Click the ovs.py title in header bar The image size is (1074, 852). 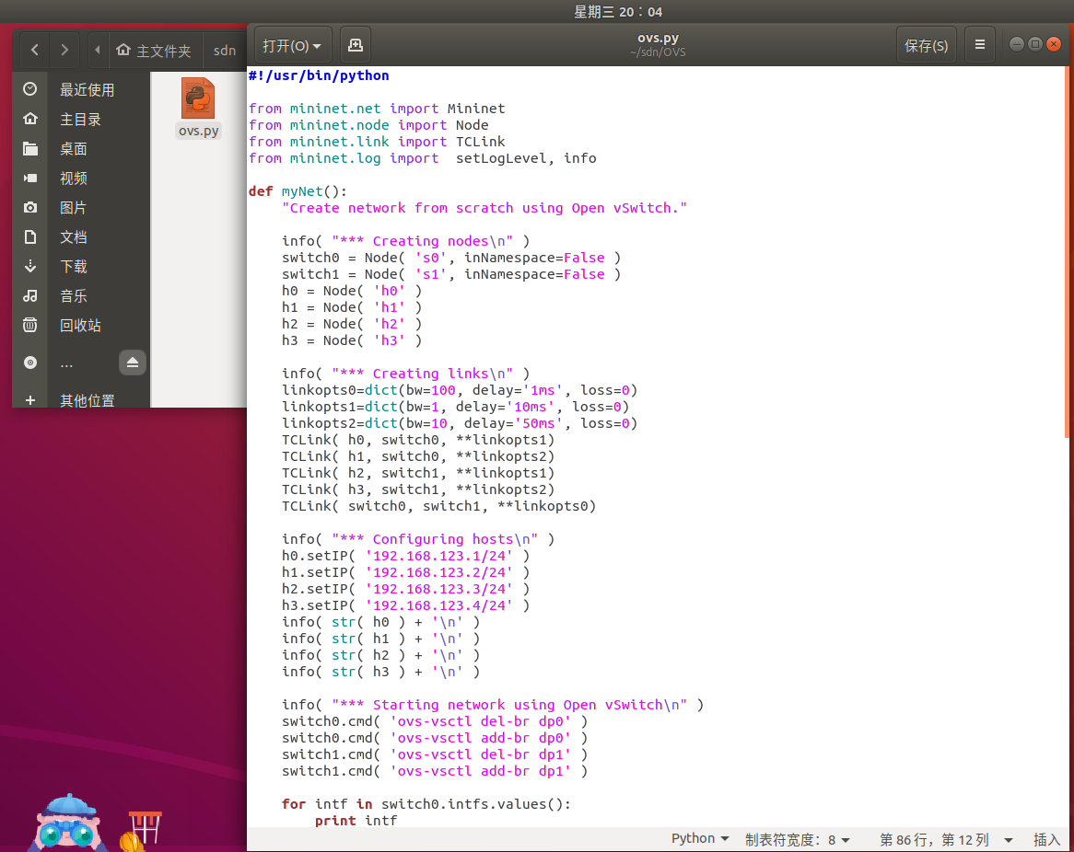click(x=658, y=39)
